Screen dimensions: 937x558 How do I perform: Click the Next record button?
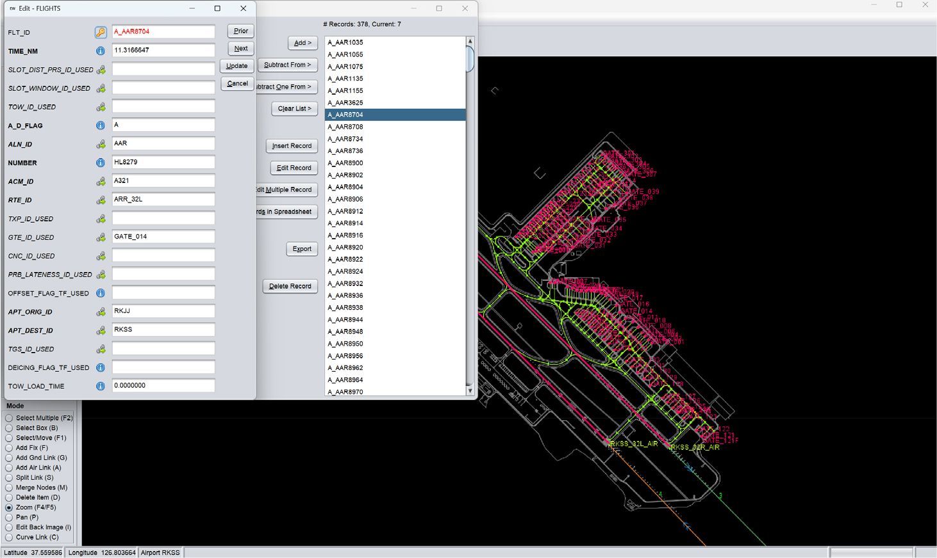[x=241, y=49]
